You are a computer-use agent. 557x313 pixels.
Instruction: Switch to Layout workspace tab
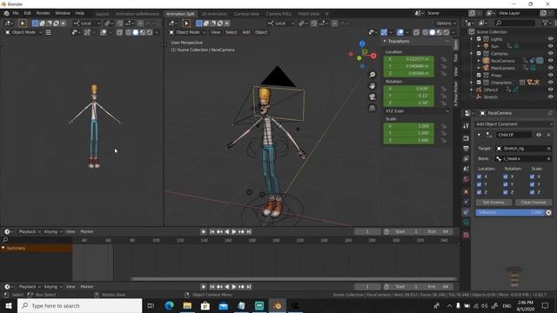click(103, 14)
